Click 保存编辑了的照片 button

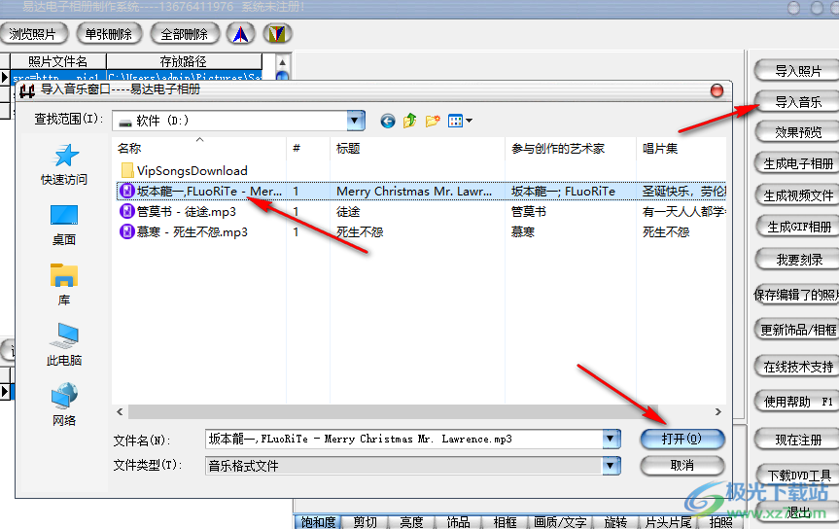click(796, 295)
